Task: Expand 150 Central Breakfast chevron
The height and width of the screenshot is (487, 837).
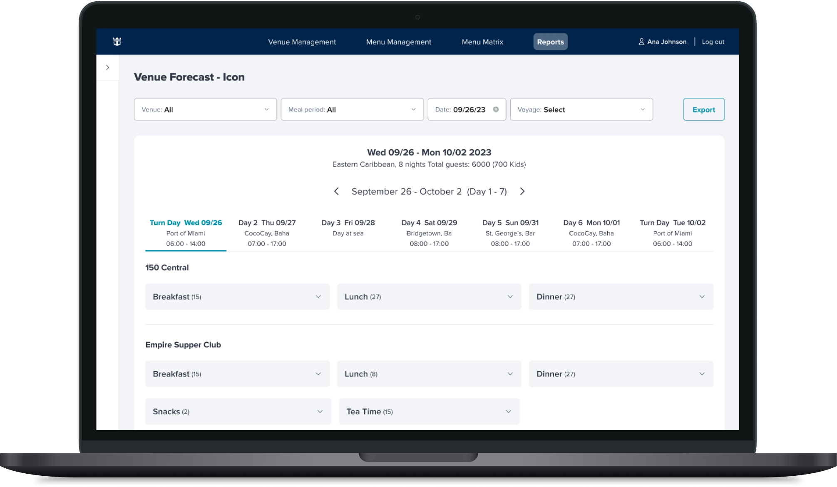Action: (x=318, y=297)
